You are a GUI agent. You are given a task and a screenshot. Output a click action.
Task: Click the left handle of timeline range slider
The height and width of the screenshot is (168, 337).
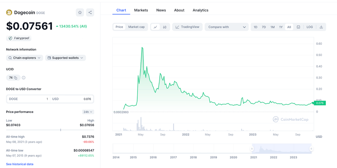click(252, 149)
